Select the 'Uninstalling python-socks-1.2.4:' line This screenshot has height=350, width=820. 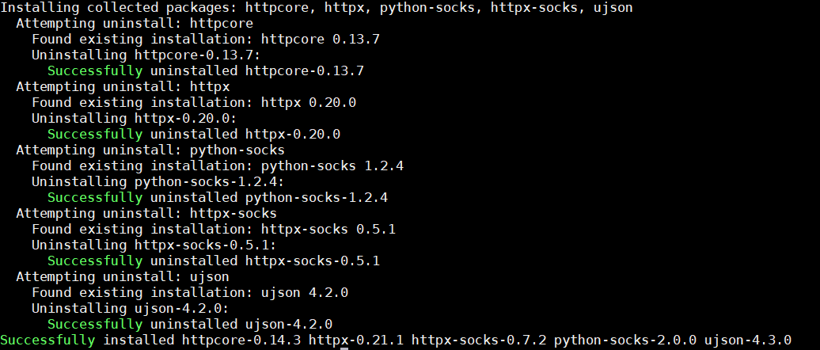[158, 182]
